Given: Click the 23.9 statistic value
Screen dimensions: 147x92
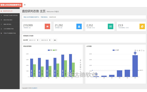Looking at the screenshot, I should [120, 25].
